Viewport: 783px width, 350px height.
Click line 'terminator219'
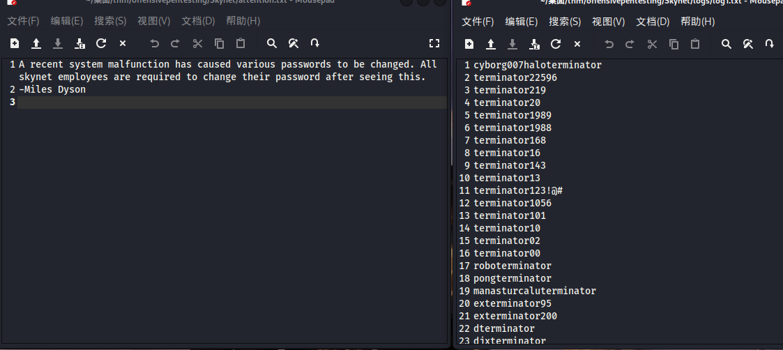click(510, 91)
